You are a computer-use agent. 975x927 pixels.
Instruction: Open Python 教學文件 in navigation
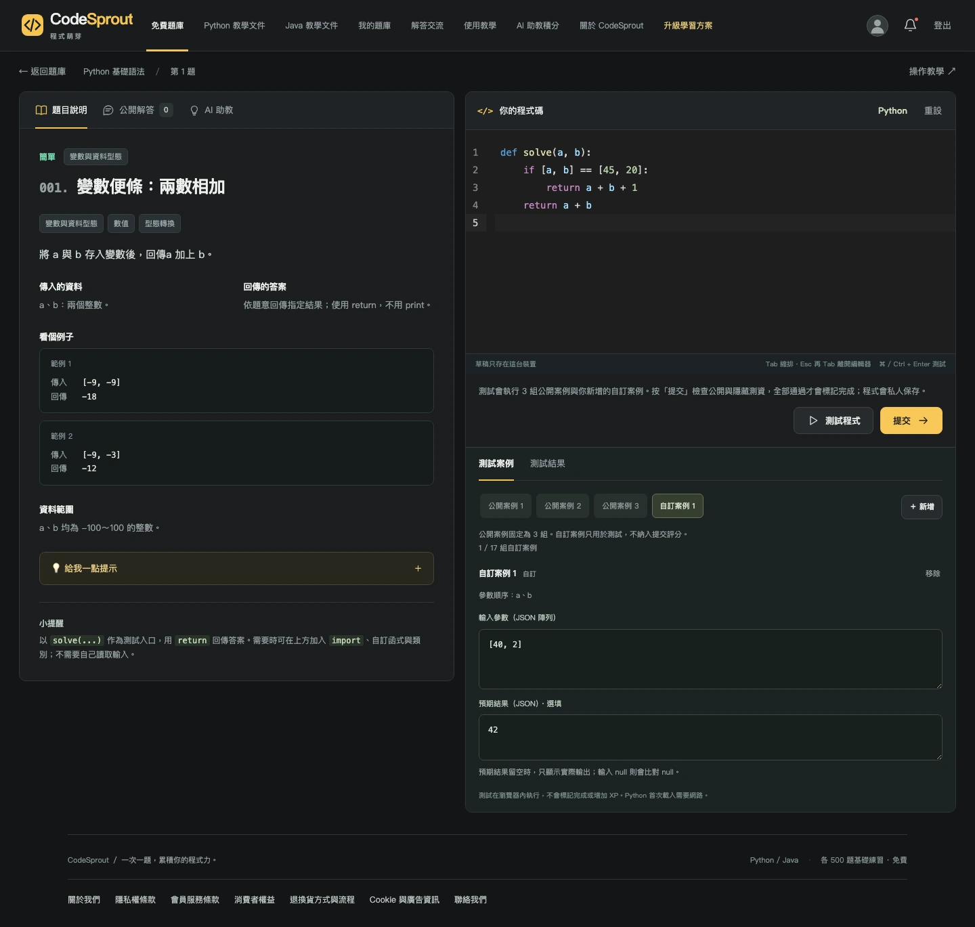234,26
